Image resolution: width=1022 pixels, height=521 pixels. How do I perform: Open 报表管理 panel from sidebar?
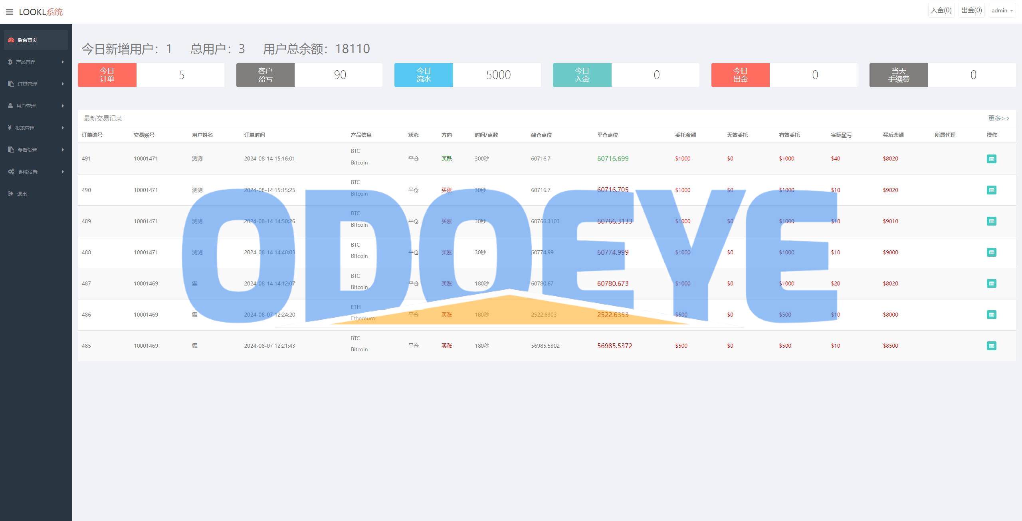[35, 128]
